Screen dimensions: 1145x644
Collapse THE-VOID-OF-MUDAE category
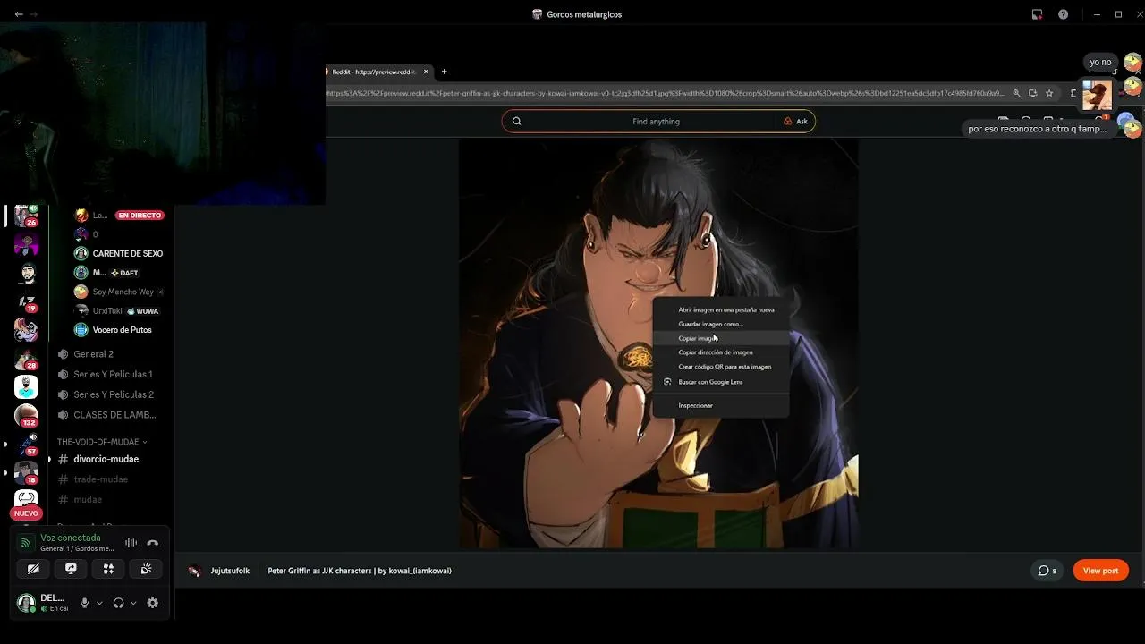pyautogui.click(x=102, y=442)
